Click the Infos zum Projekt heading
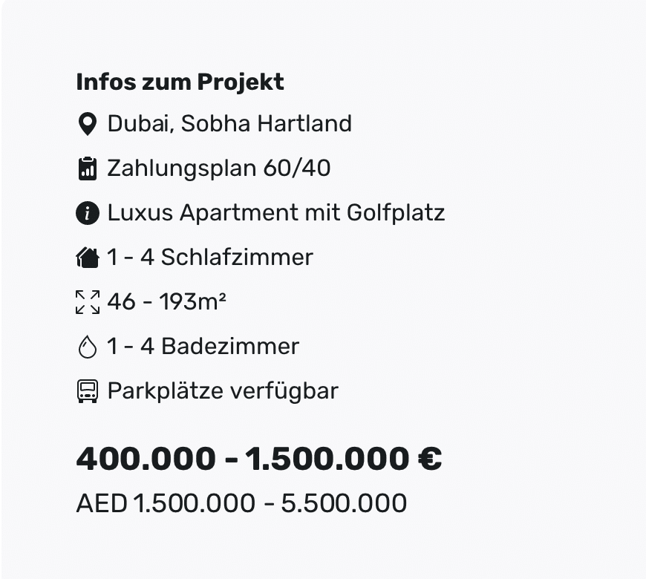Viewport: 646px width, 579px height. pyautogui.click(x=180, y=82)
